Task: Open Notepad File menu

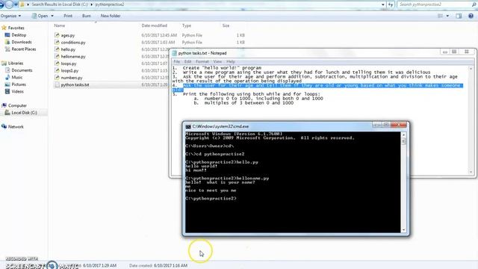Action: tap(176, 61)
